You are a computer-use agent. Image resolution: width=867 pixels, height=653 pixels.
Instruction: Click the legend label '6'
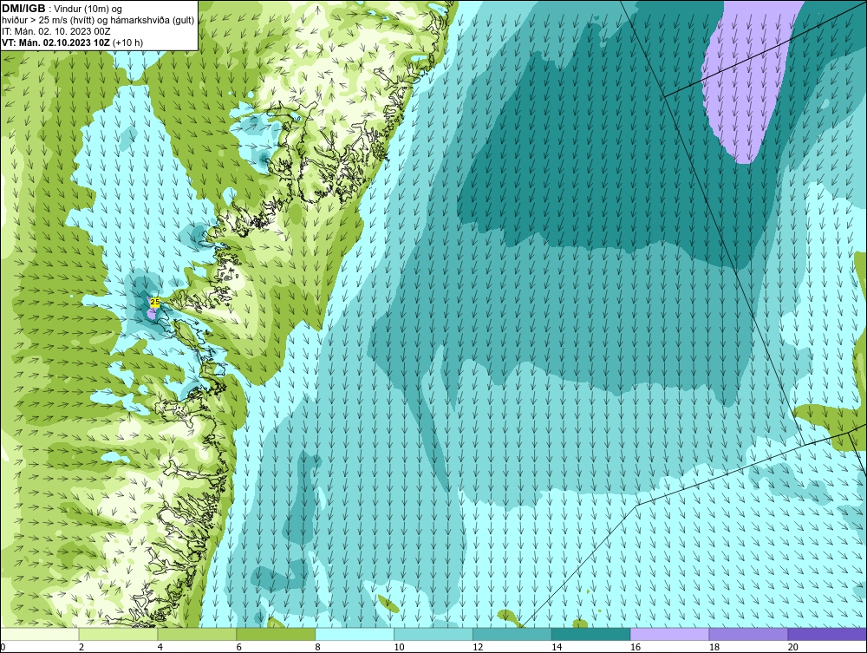(239, 647)
